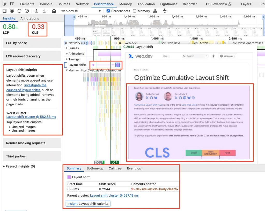Click the upload profile icon
The height and width of the screenshot is (211, 265).
pos(36,11)
